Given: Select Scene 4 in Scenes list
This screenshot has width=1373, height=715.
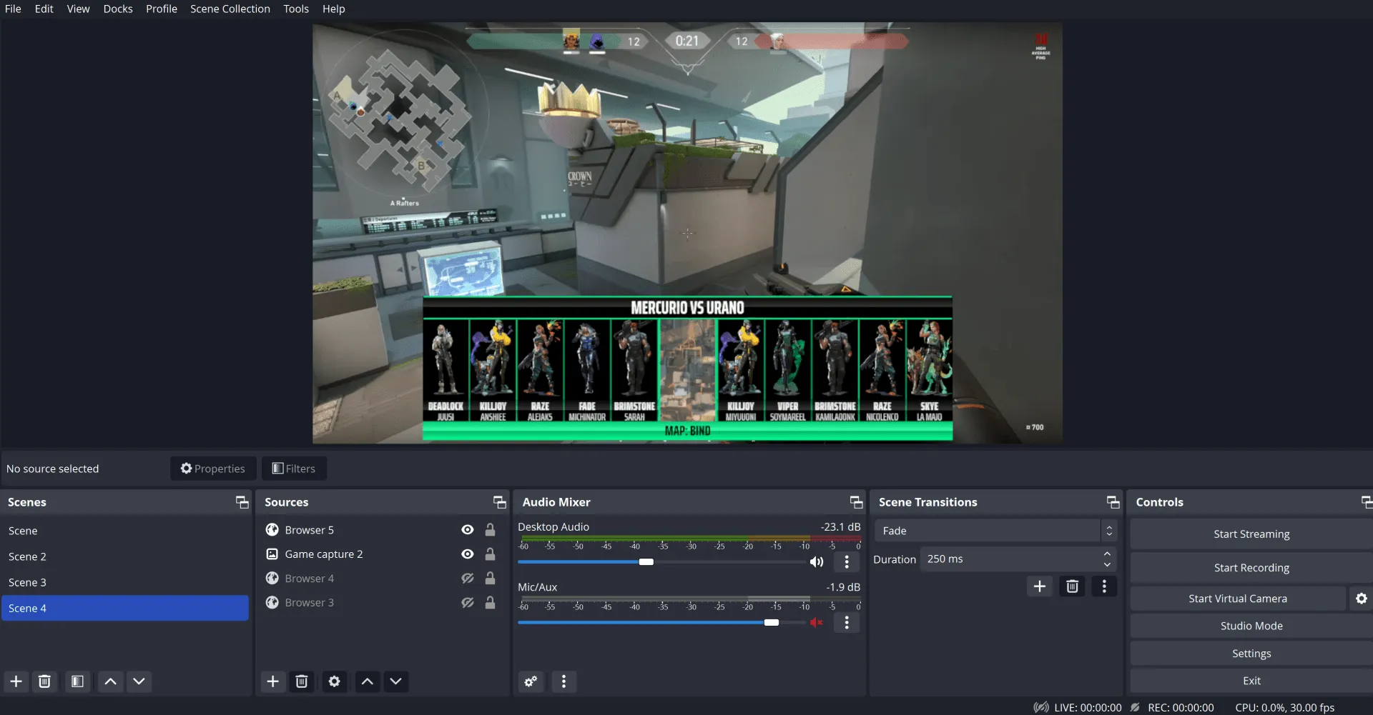Looking at the screenshot, I should point(125,608).
